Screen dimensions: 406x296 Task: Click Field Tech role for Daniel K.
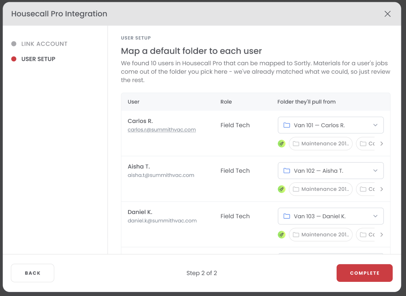235,216
